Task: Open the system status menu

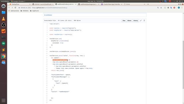Action: coord(178,1)
